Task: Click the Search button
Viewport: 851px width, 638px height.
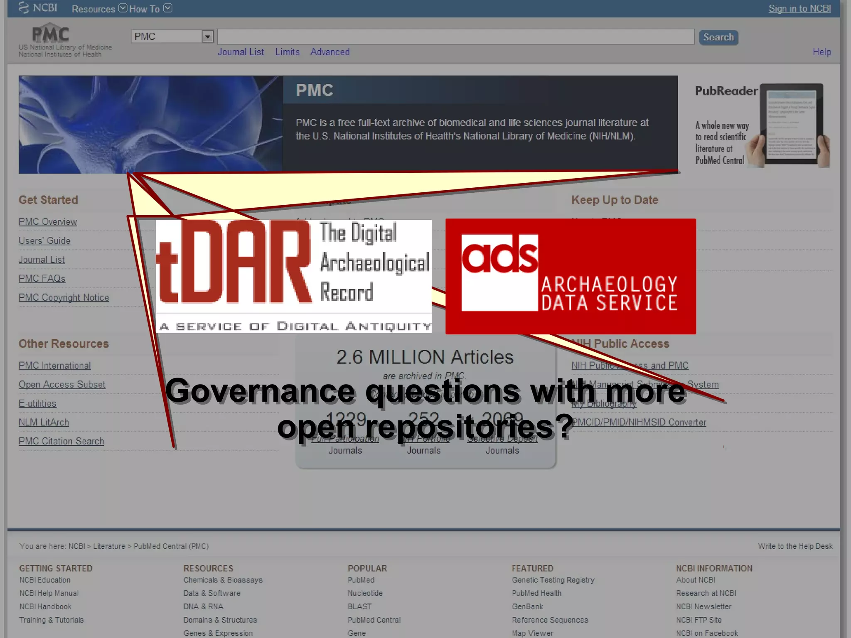Action: click(x=718, y=37)
